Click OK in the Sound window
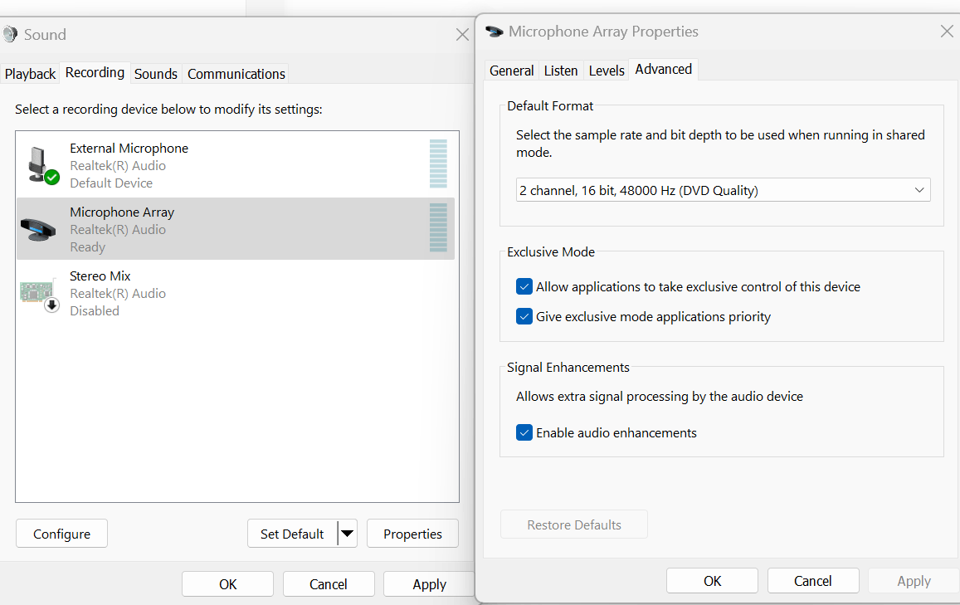960x605 pixels. (x=227, y=584)
